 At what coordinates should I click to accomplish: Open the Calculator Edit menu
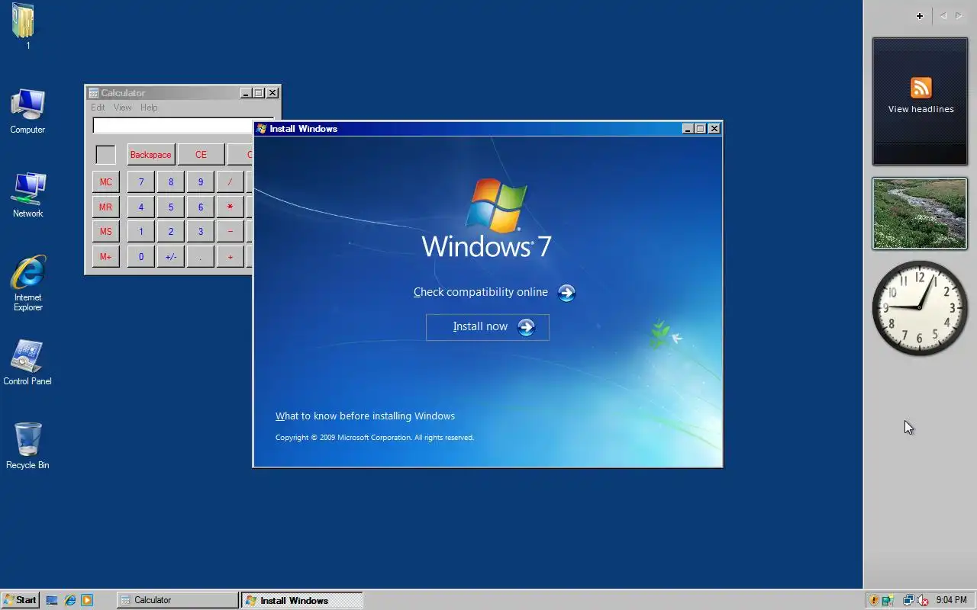point(98,108)
